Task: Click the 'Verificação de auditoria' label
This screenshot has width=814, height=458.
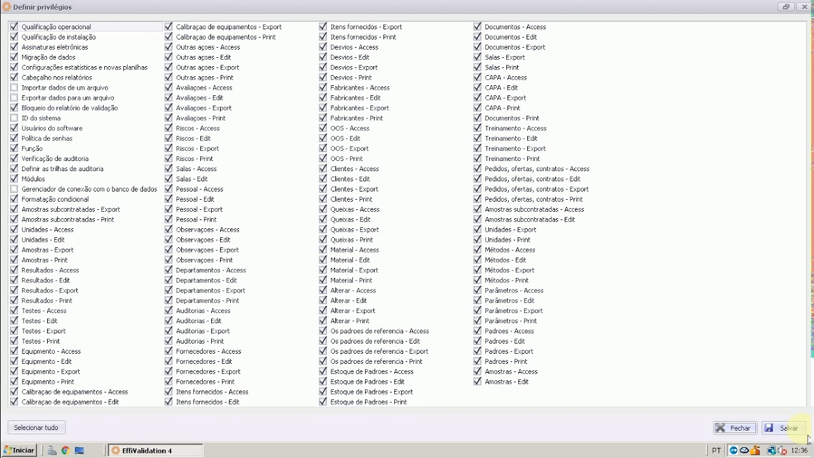Action: [55, 158]
